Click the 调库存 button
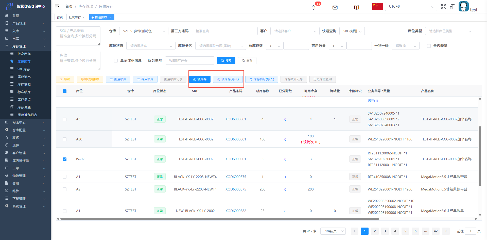 (x=200, y=79)
